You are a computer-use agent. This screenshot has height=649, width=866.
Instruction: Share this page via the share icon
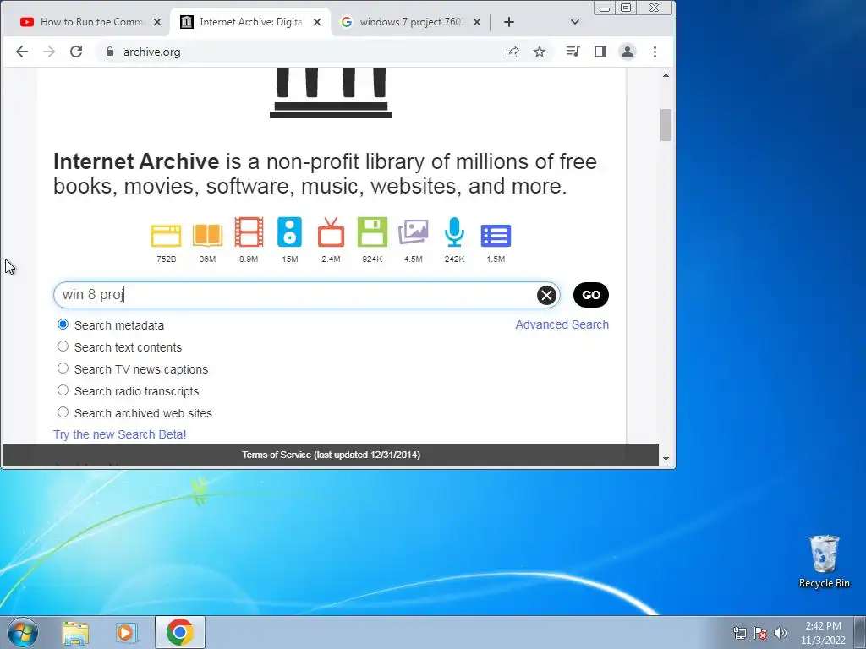click(512, 52)
